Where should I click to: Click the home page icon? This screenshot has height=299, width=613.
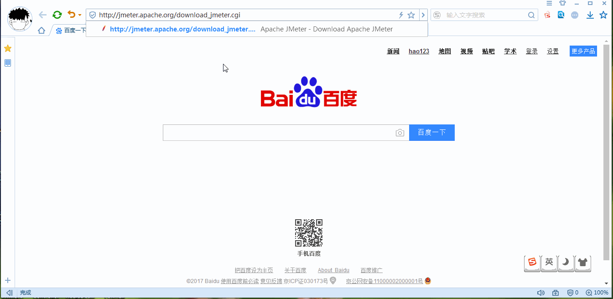point(42,31)
